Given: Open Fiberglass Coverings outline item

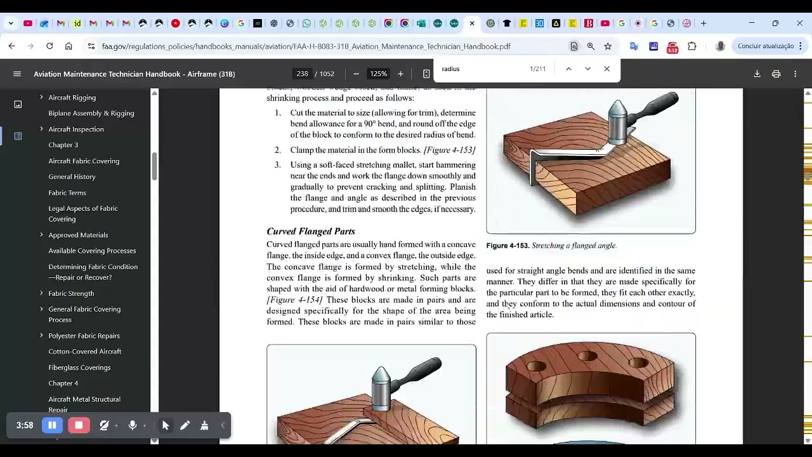Looking at the screenshot, I should [x=79, y=368].
